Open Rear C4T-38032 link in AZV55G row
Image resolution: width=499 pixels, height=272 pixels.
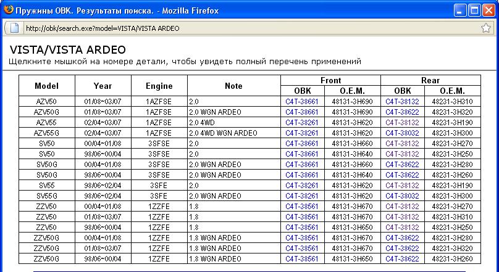(x=402, y=133)
